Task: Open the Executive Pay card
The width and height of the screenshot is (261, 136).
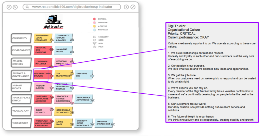Action: coord(84,75)
